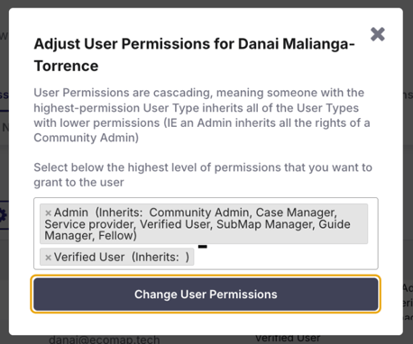Screen dimensions: 413x344
Task: Click the dialog title for Danai Malianga-Torrence
Action: tap(194, 55)
